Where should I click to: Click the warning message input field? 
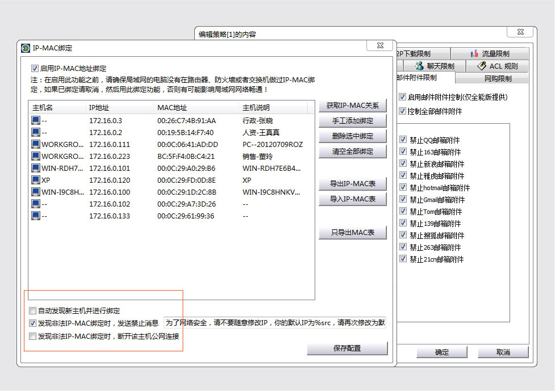point(274,322)
